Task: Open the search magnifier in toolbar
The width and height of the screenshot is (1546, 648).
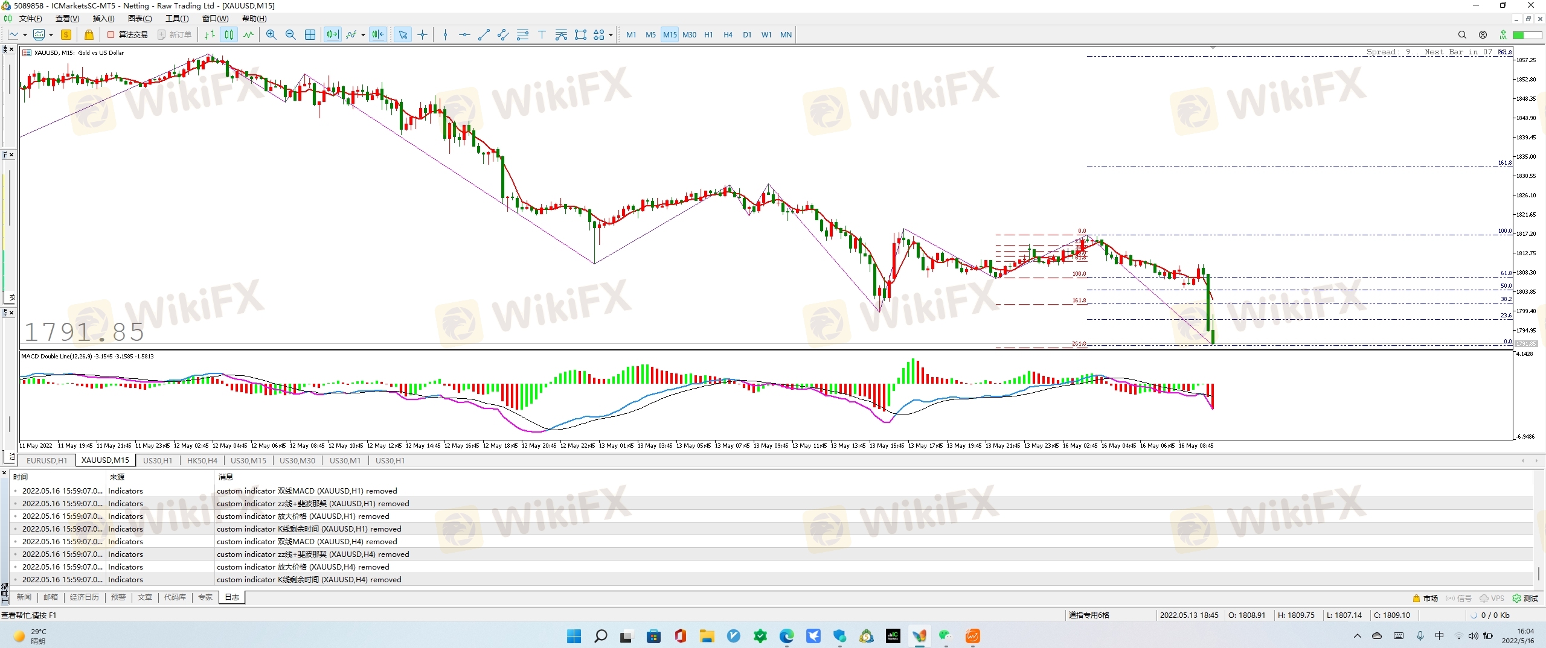Action: click(x=1462, y=35)
